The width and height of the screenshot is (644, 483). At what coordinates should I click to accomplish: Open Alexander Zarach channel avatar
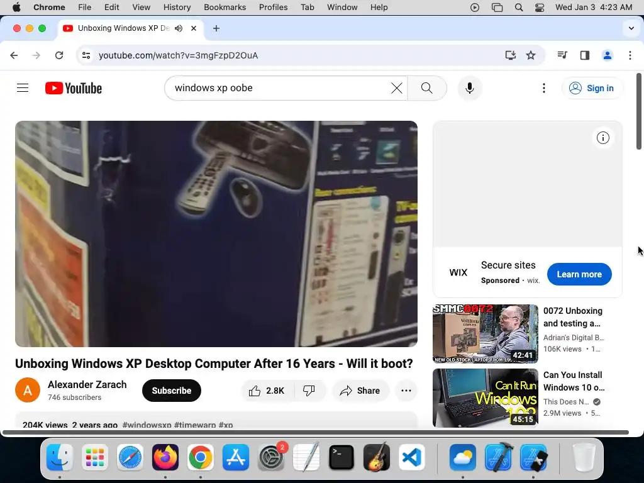click(28, 390)
